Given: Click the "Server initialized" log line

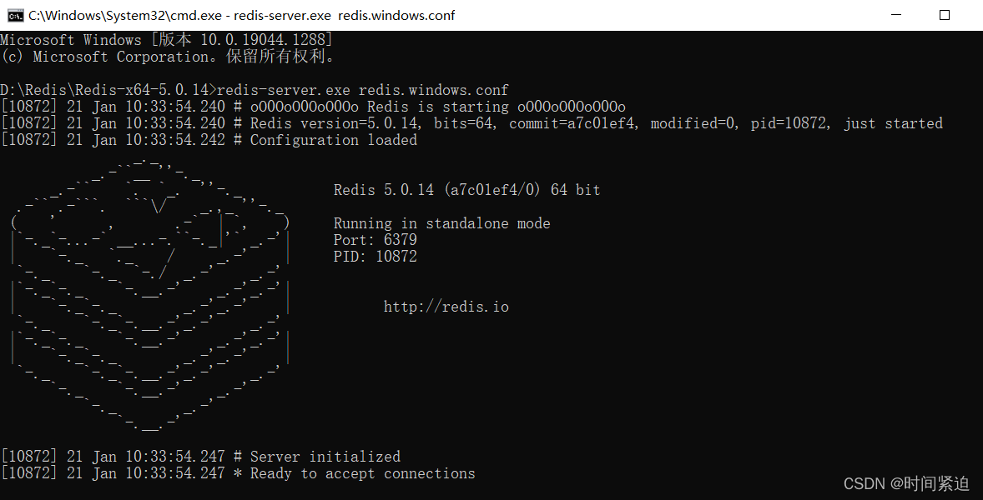Looking at the screenshot, I should click(x=325, y=457).
